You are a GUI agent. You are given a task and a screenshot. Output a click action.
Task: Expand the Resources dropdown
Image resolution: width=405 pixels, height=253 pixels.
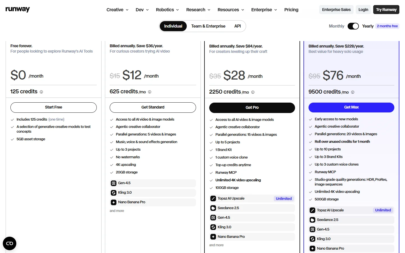tap(231, 10)
